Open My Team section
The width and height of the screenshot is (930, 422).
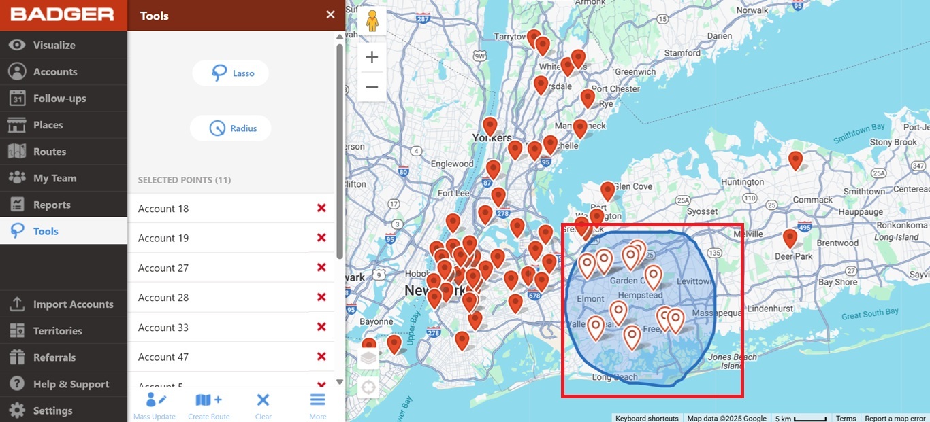(x=63, y=177)
